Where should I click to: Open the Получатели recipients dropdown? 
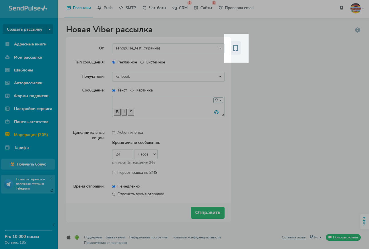click(168, 77)
